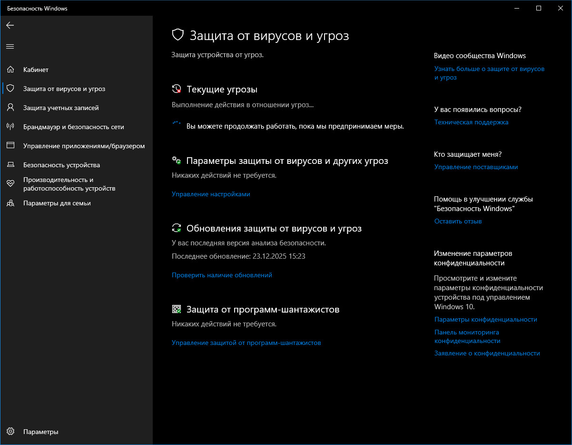The image size is (572, 445).
Task: Click the protection settings gears icon
Action: tap(177, 161)
